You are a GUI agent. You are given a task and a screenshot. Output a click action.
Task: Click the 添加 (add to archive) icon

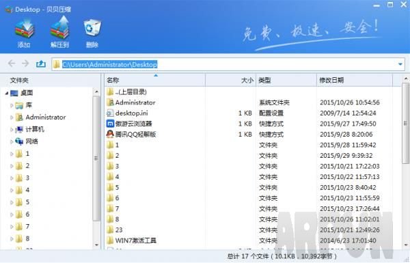pos(24,29)
